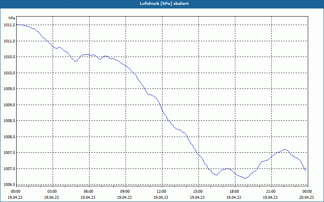Select the 1010,5 y-axis value

tap(9, 57)
